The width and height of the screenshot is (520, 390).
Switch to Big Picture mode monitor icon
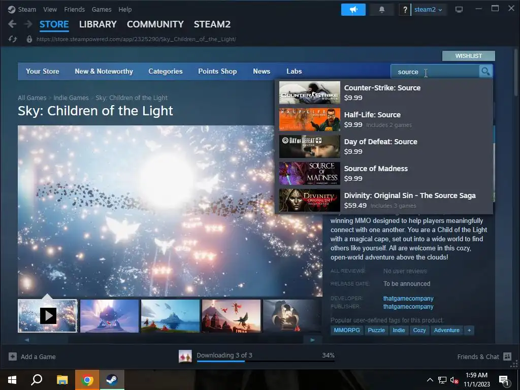coord(459,10)
